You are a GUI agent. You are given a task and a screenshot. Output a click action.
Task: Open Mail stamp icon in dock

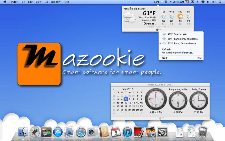pos(69,132)
